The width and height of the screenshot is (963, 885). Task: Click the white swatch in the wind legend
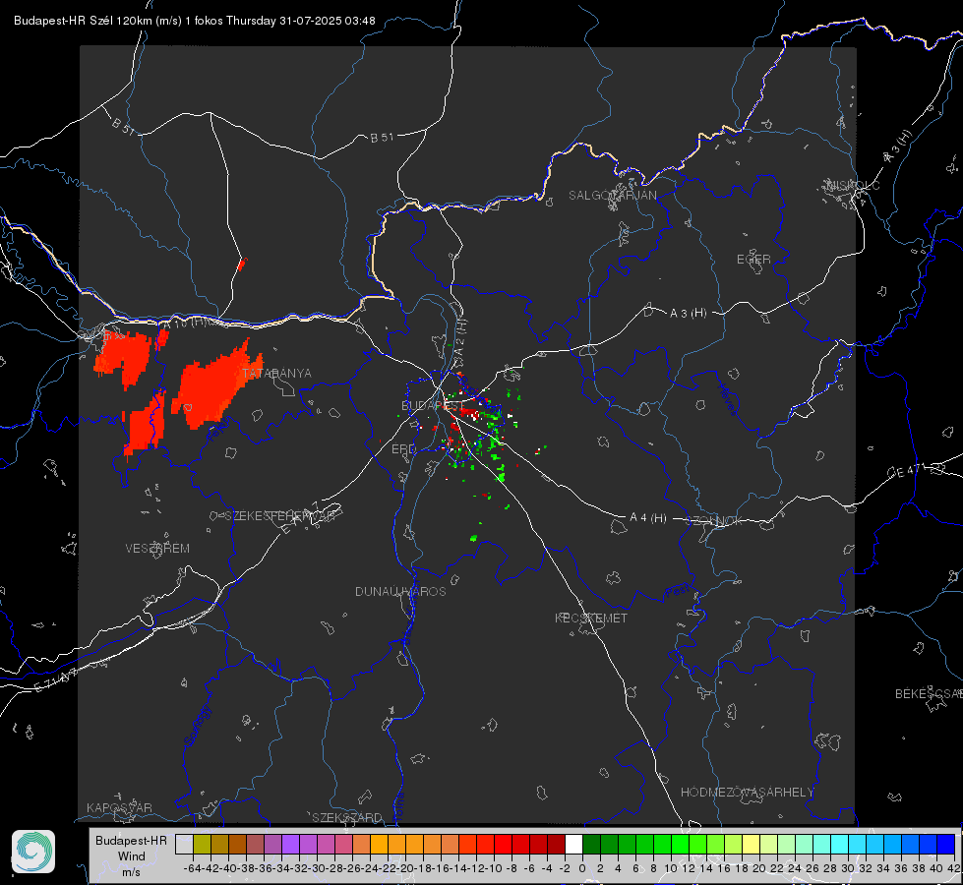573,844
